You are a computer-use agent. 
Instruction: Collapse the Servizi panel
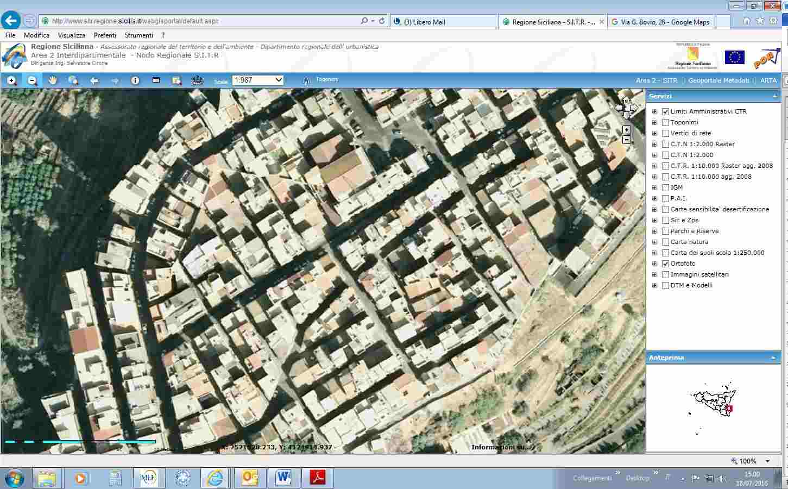(x=775, y=96)
